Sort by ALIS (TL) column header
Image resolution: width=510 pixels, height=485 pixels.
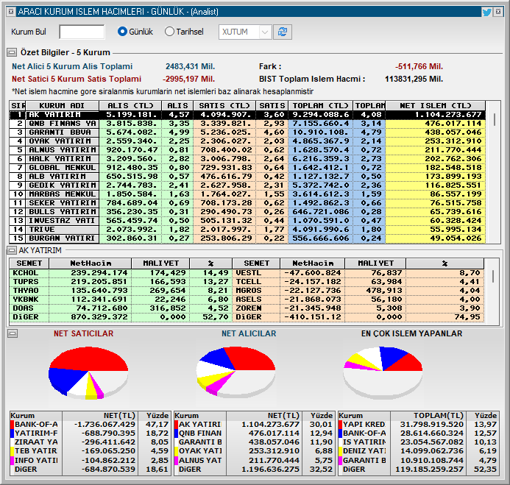tap(130, 106)
